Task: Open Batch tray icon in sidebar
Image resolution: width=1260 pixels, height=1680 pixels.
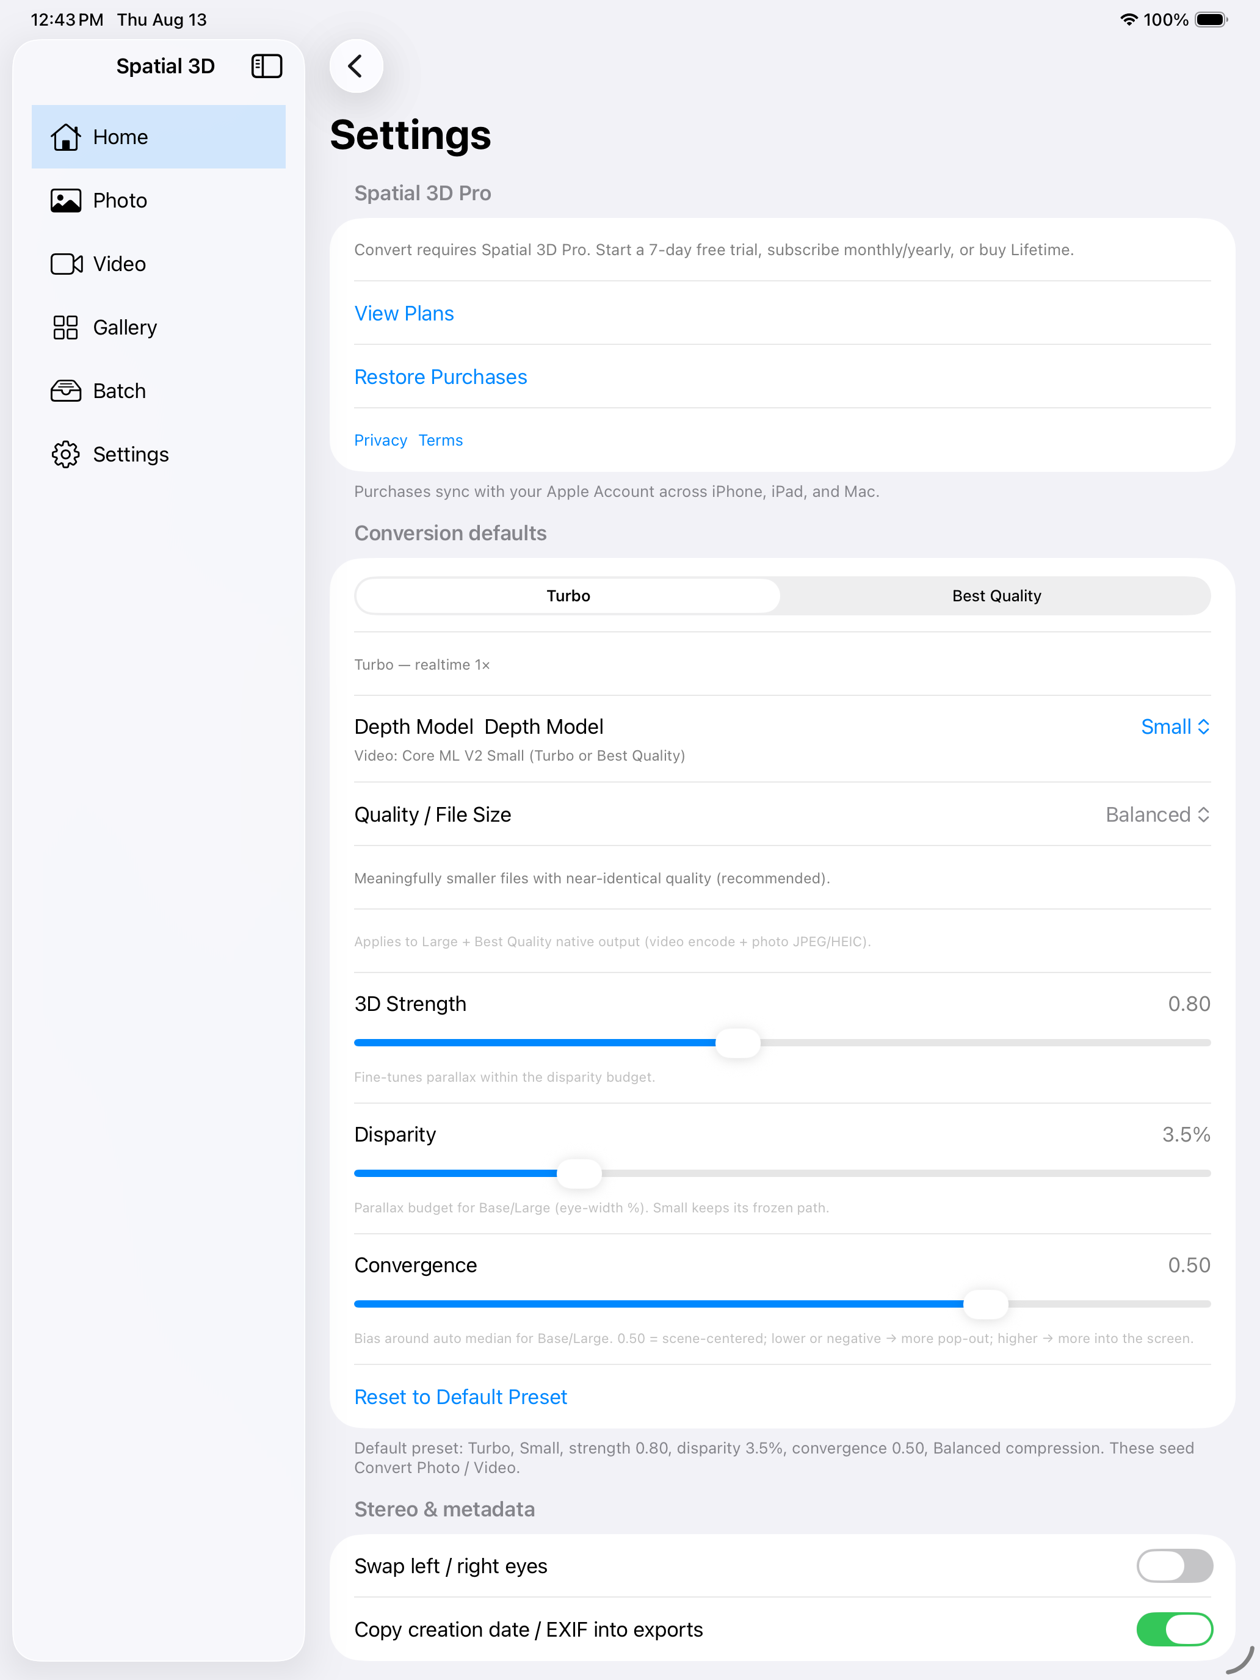Action: (x=66, y=391)
